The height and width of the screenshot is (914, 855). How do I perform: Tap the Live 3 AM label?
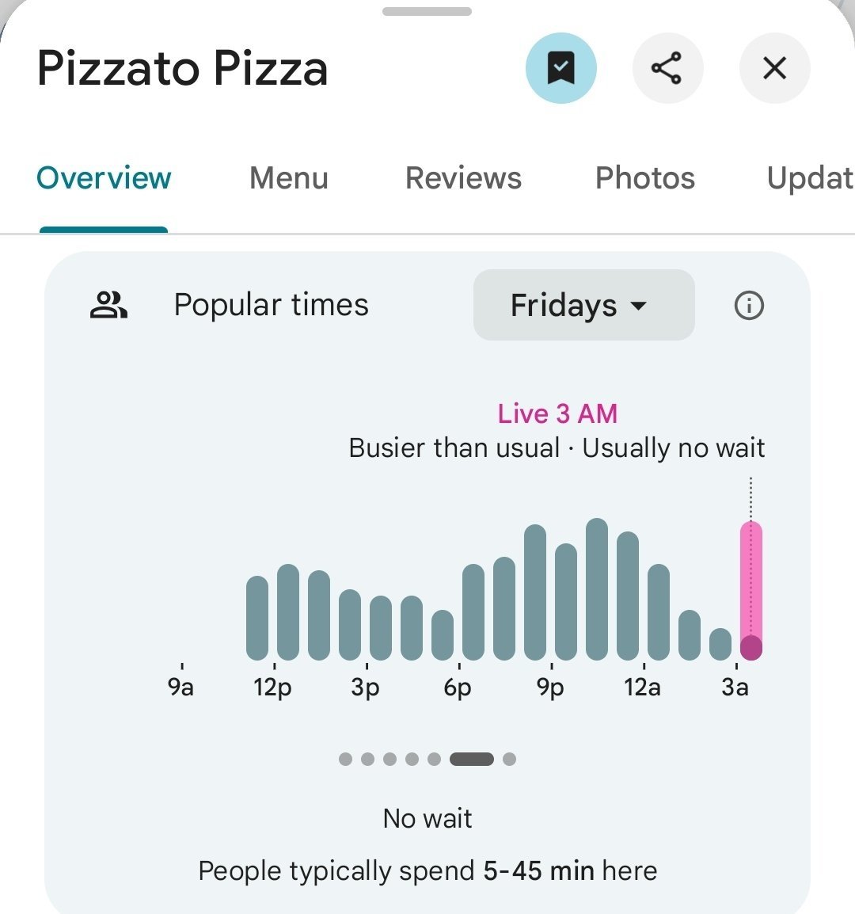[557, 413]
